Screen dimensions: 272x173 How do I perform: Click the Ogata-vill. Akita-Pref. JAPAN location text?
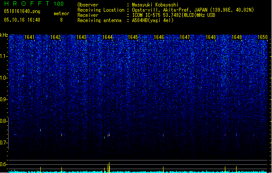pyautogui.click(x=193, y=10)
